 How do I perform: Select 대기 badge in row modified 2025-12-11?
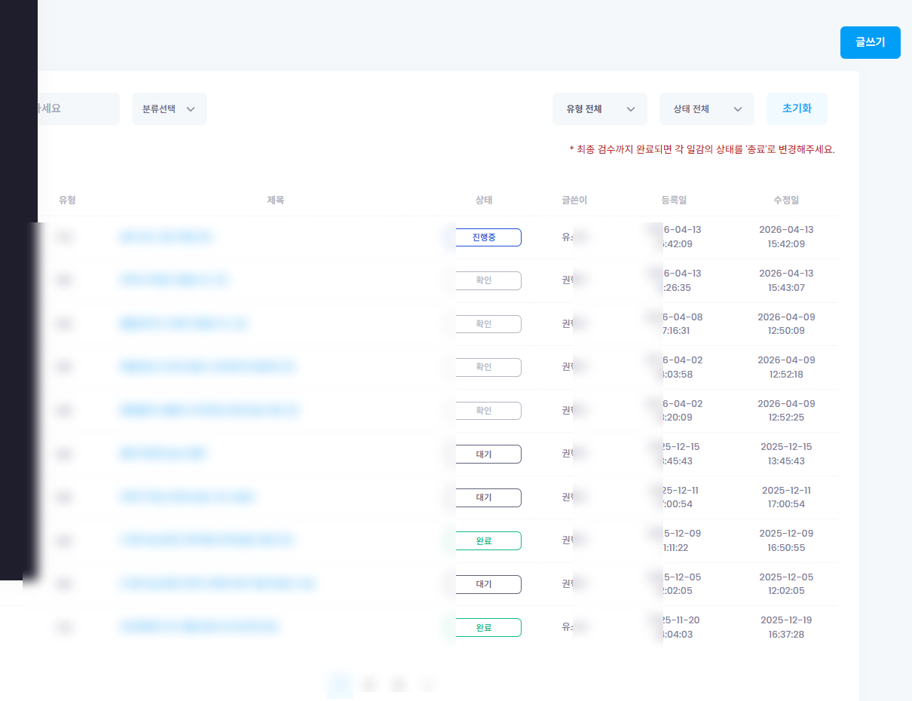484,497
